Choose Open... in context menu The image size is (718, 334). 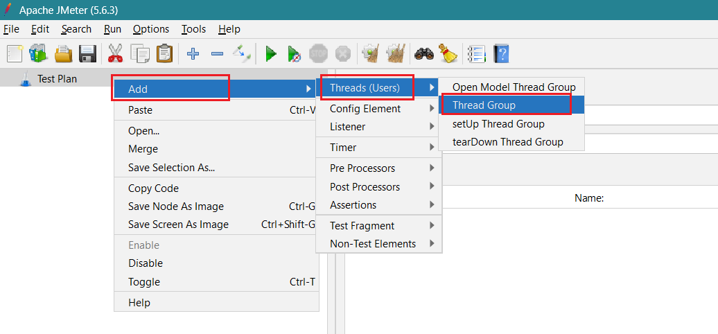tap(216, 131)
